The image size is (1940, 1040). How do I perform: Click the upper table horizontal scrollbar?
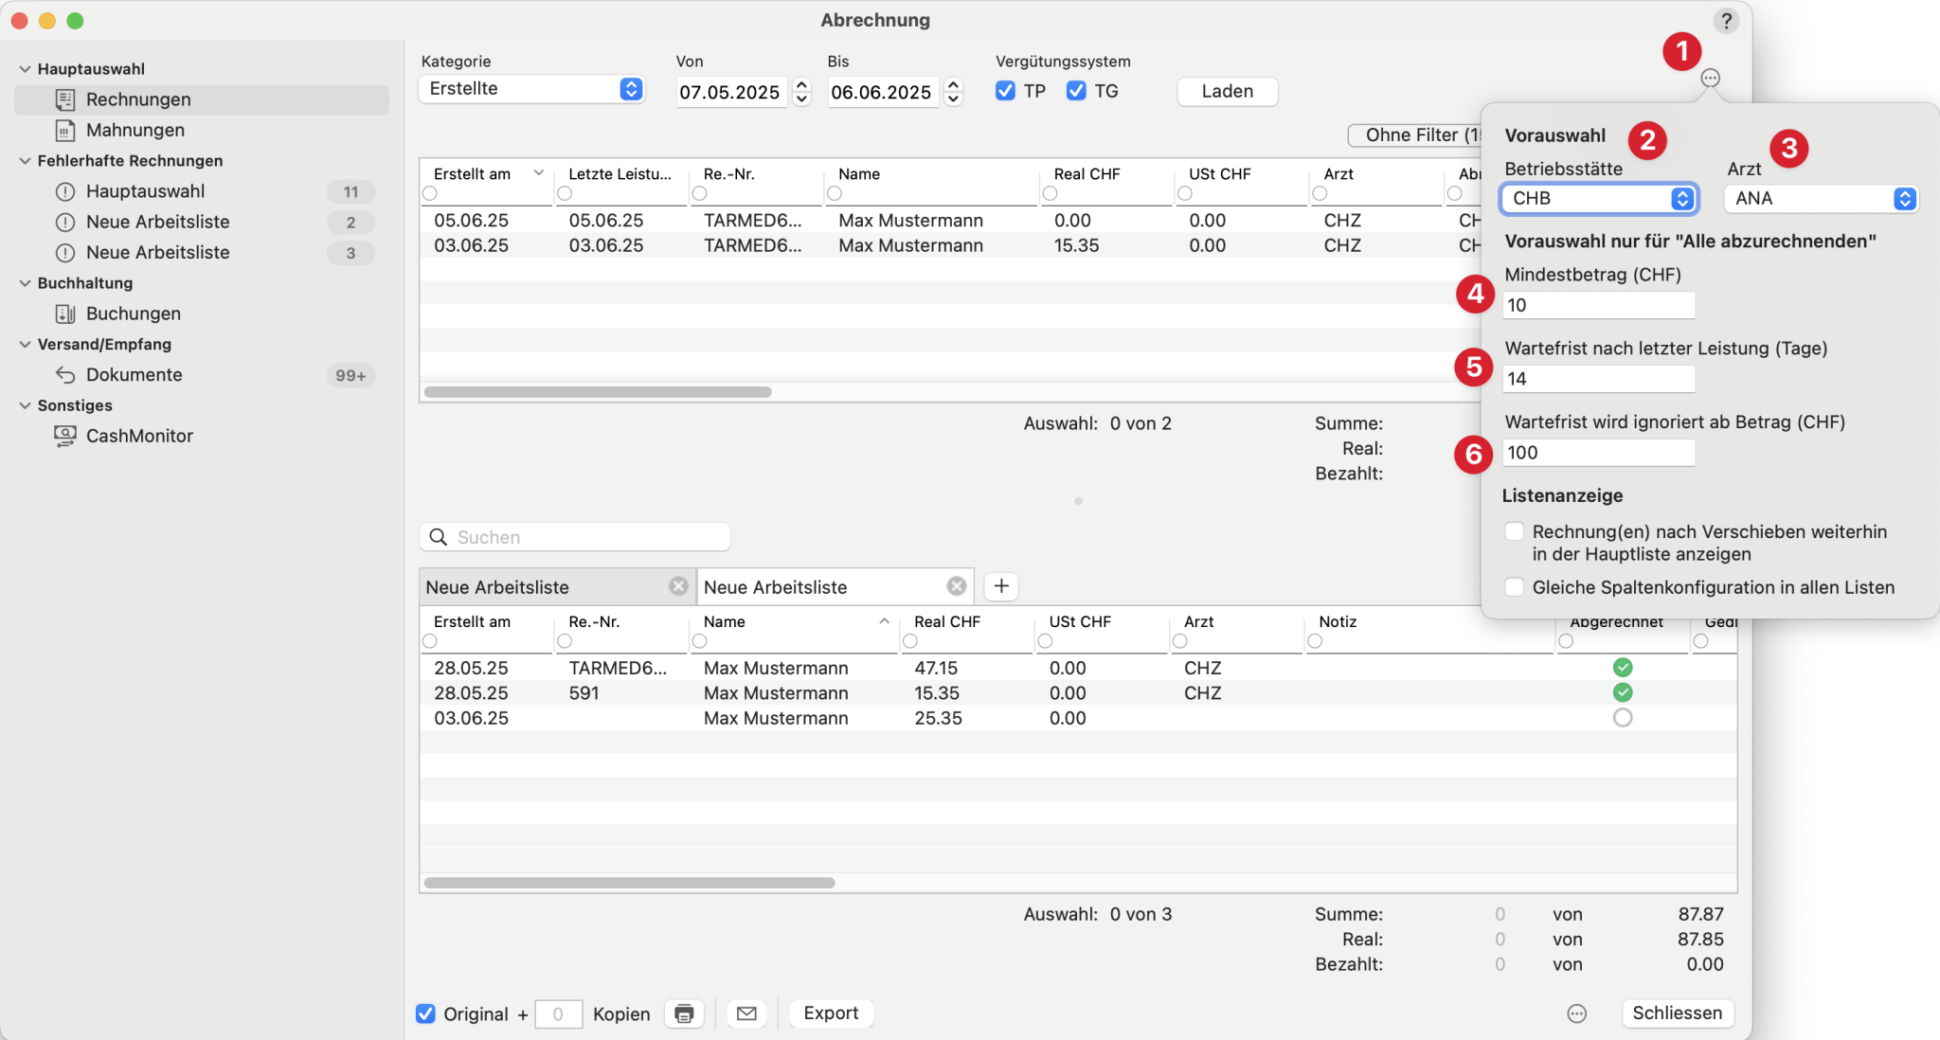point(598,392)
